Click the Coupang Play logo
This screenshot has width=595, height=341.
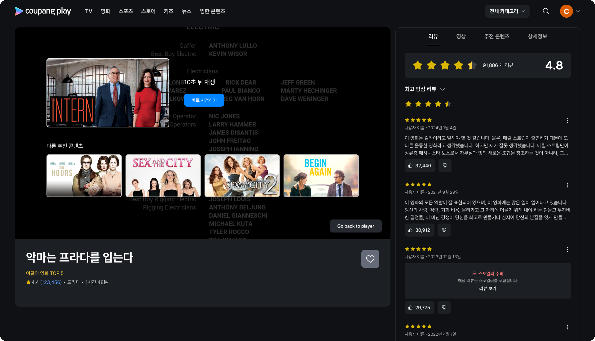tap(43, 11)
